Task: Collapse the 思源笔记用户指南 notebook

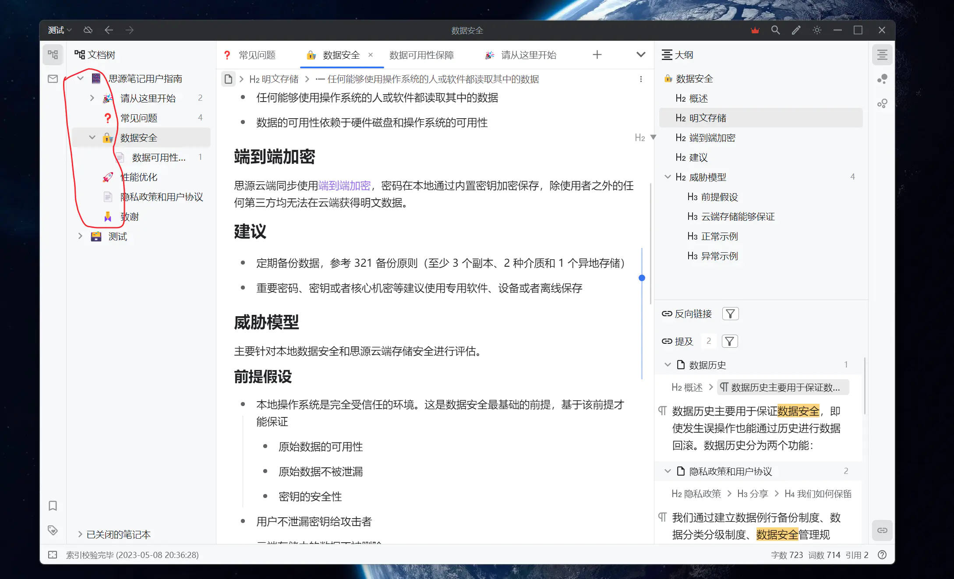Action: click(81, 78)
